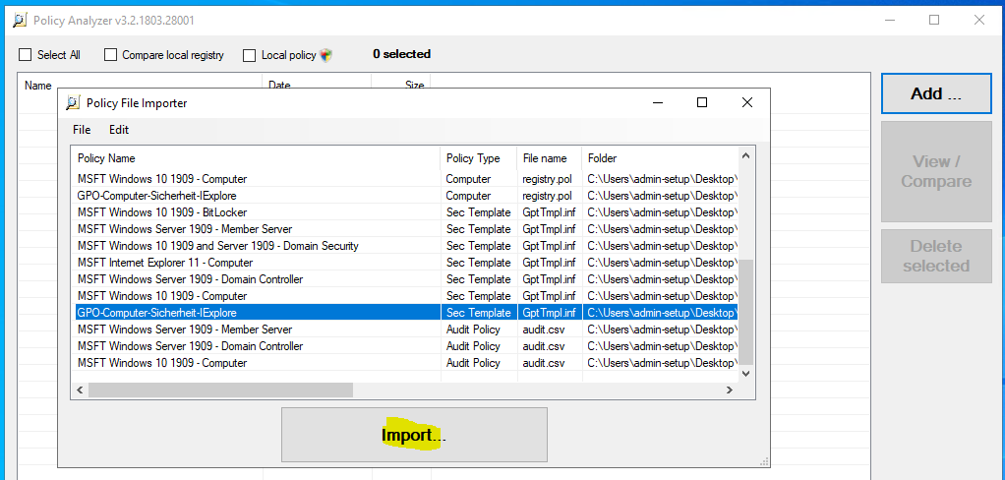Viewport: 1005px width, 480px height.
Task: Select MSFT Internet Explorer 11 - Computer row
Action: (405, 263)
